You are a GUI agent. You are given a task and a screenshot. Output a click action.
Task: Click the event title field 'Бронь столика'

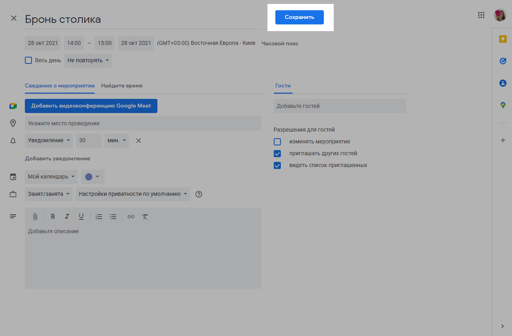pyautogui.click(x=142, y=19)
